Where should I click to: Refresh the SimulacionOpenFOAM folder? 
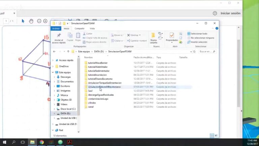pos(194,51)
